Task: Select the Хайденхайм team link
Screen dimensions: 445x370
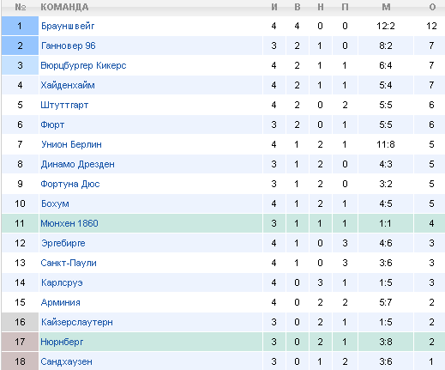Action: click(68, 85)
